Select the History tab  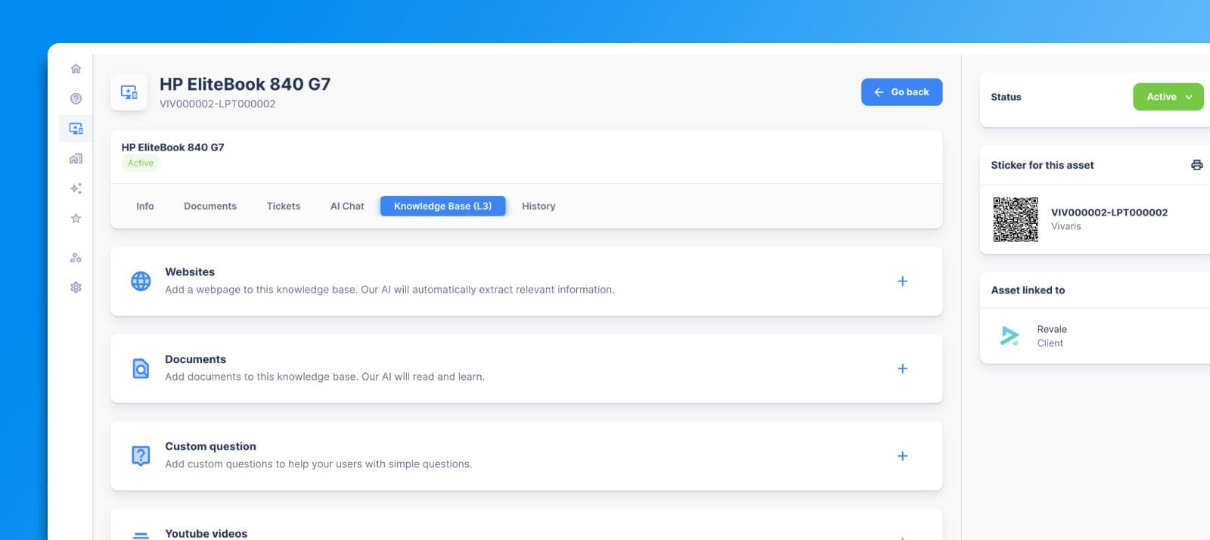tap(538, 206)
